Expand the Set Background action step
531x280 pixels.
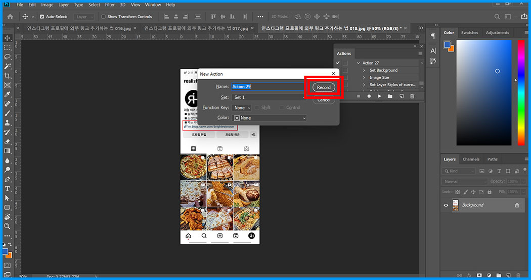364,70
